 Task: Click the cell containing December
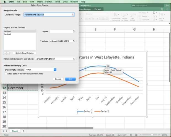[17, 88]
